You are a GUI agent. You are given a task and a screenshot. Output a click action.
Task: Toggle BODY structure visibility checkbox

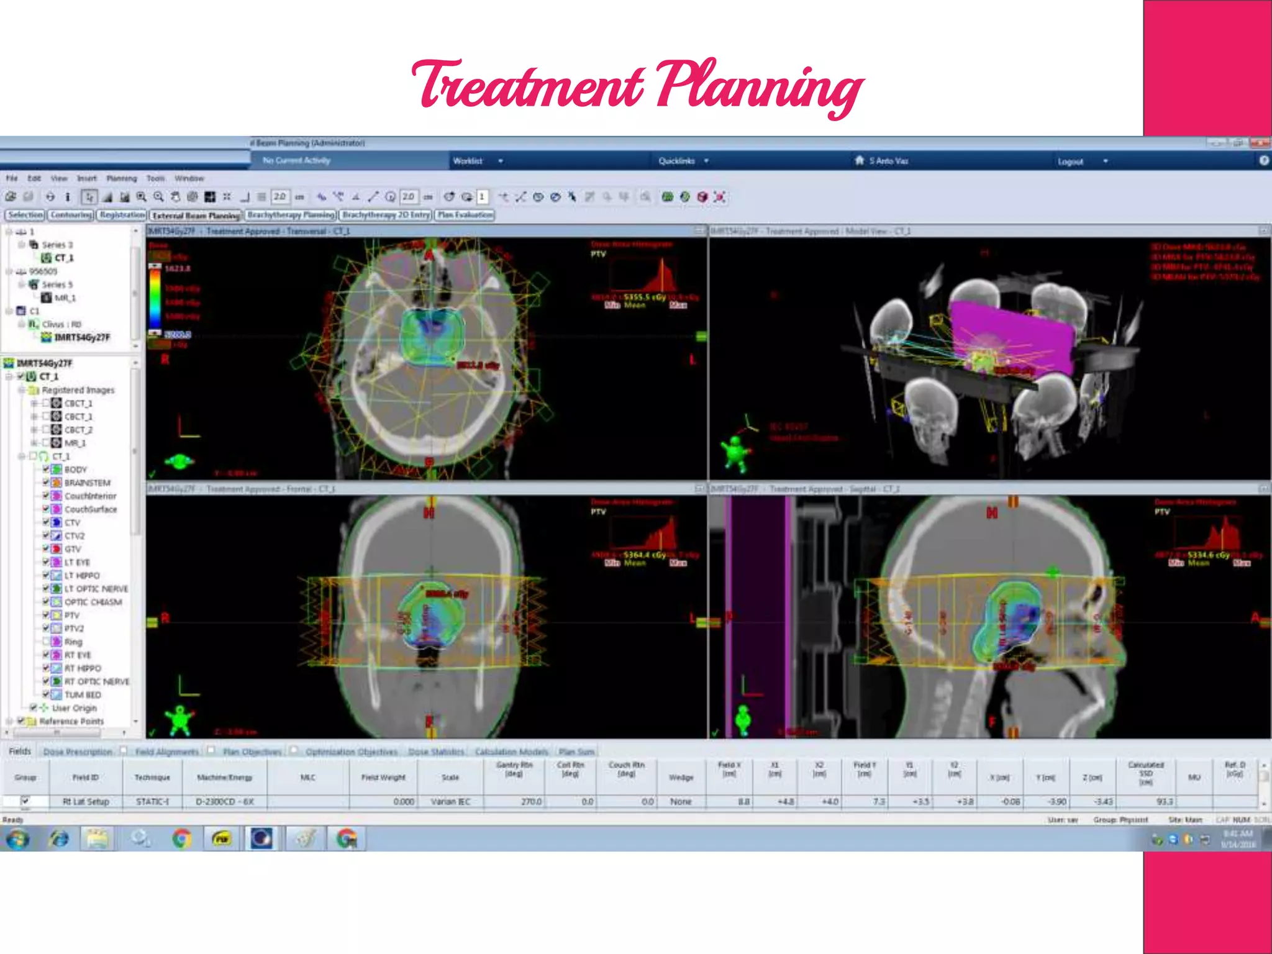coord(46,469)
